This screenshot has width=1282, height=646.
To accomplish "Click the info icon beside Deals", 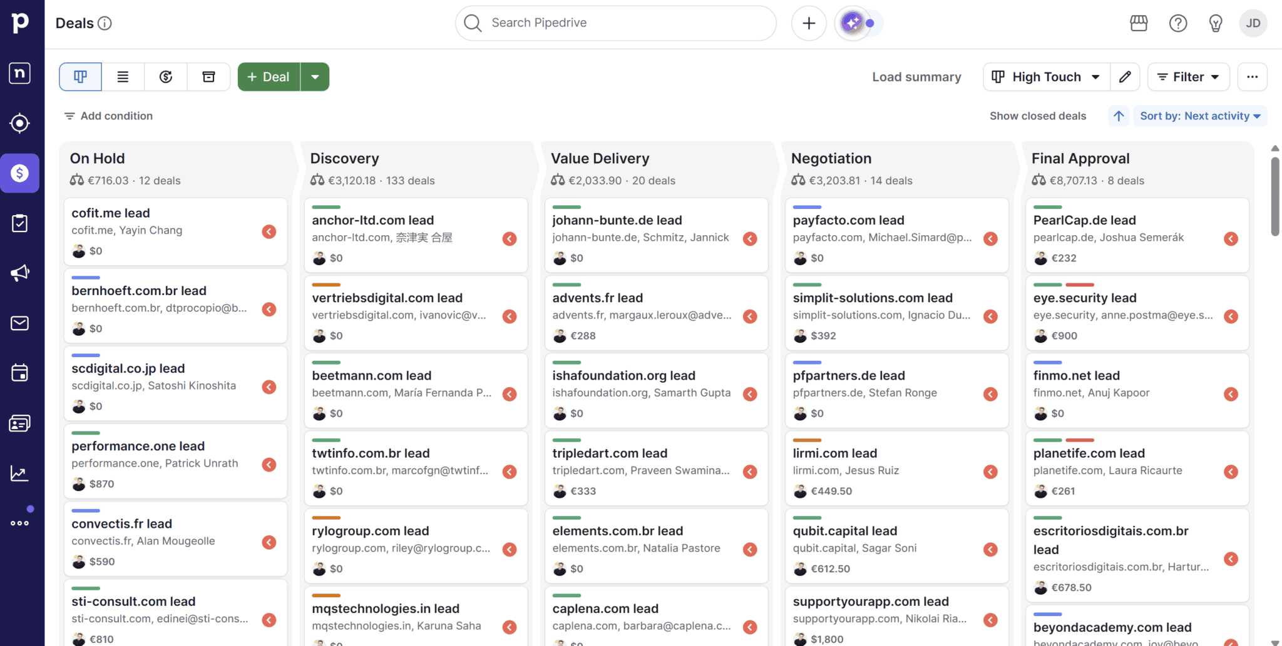I will click(105, 23).
